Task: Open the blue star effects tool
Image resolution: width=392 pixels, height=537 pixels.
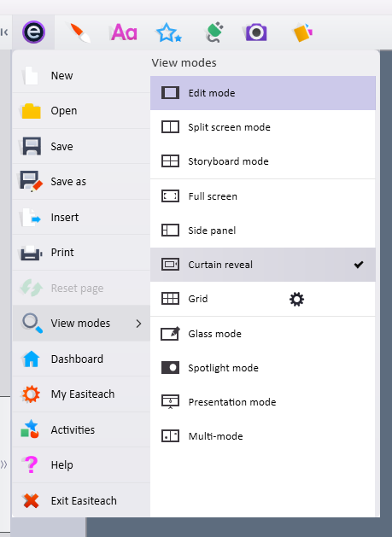Action: [168, 32]
